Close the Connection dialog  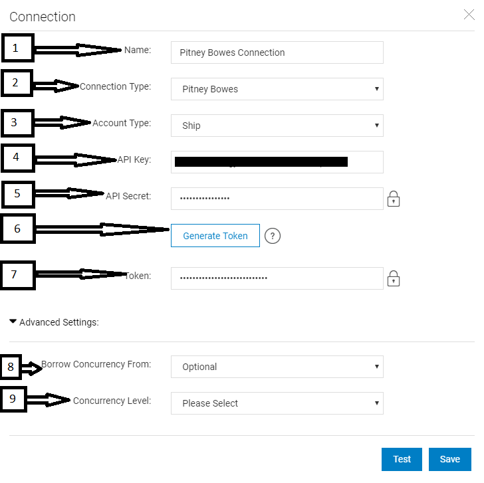pos(469,15)
